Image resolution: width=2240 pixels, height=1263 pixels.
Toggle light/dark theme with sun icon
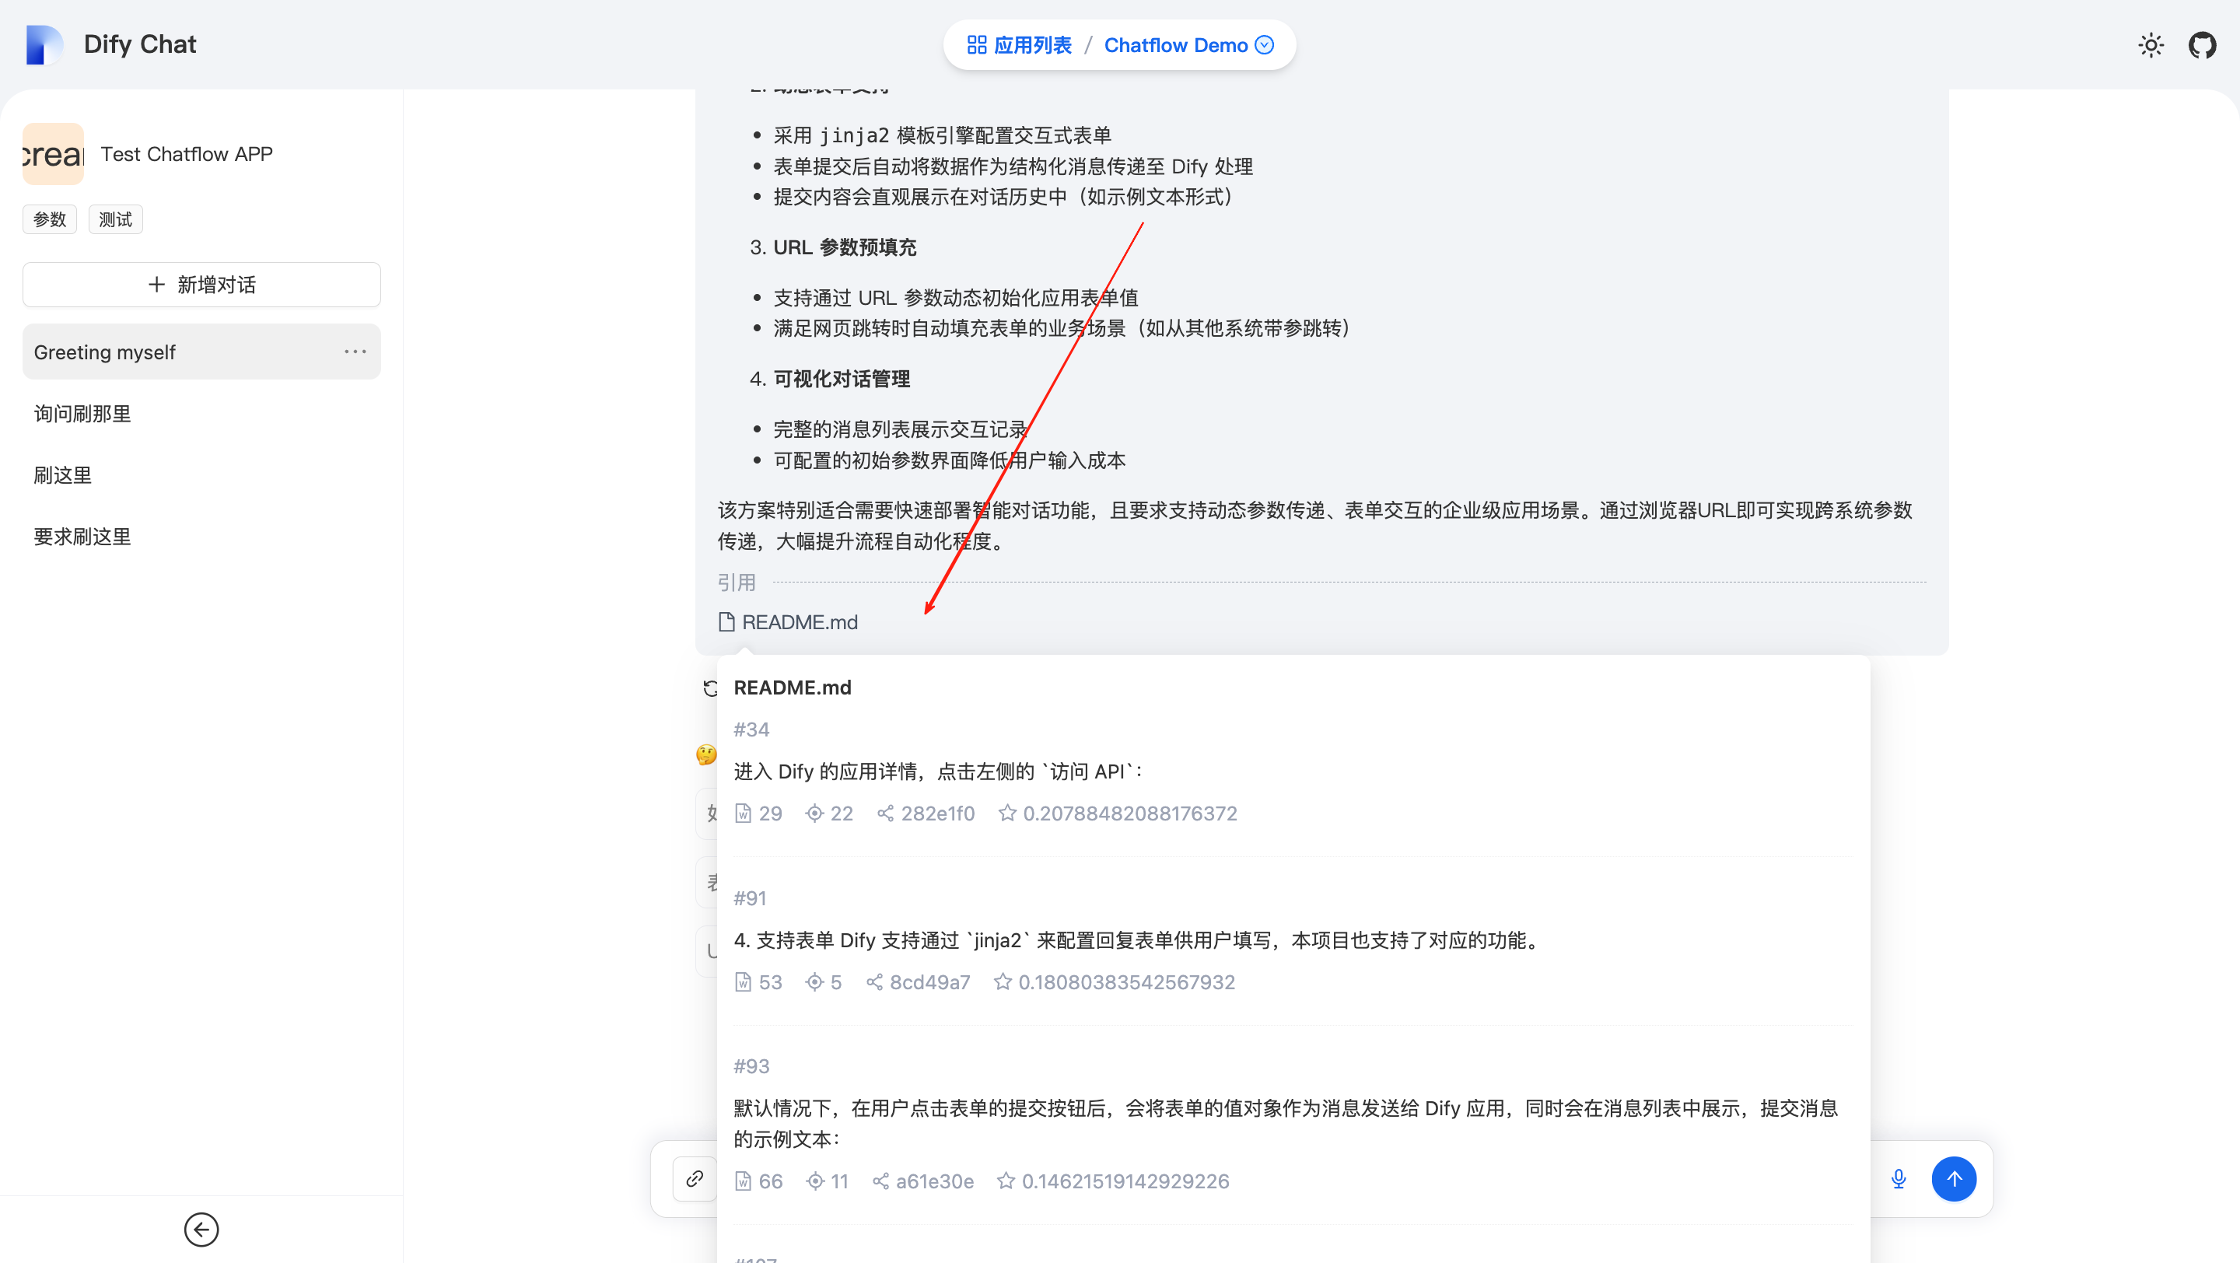(x=2151, y=44)
